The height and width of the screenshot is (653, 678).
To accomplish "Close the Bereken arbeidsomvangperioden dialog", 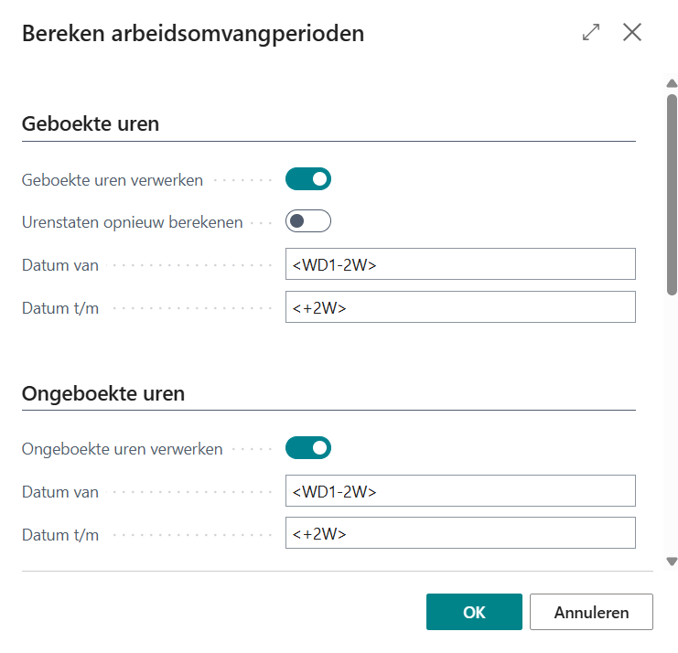I will point(632,33).
